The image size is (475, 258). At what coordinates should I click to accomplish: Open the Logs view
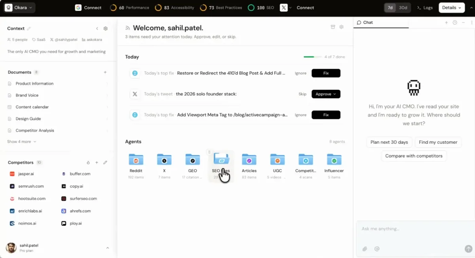click(x=425, y=8)
